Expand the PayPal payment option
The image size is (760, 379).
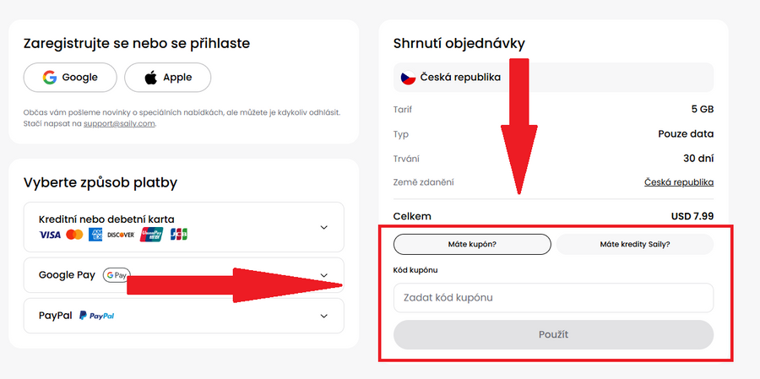coord(324,316)
